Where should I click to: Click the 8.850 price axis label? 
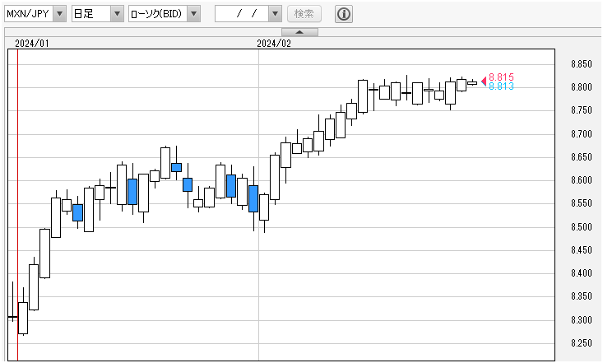[581, 64]
